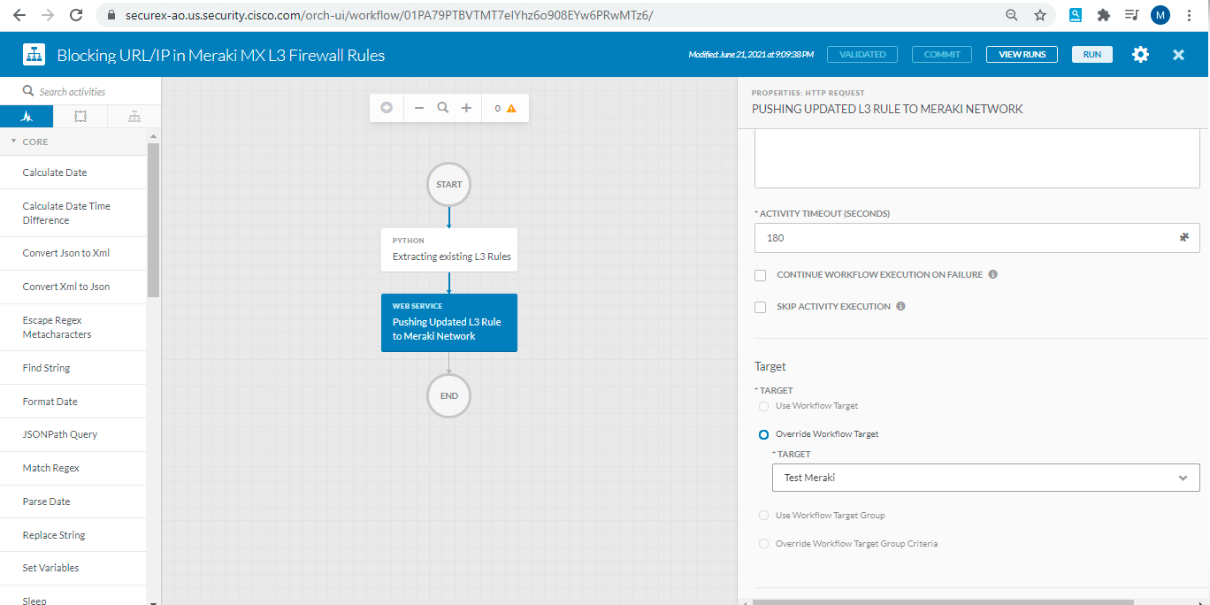Select Use Workflow Target Group radio button

pos(763,516)
